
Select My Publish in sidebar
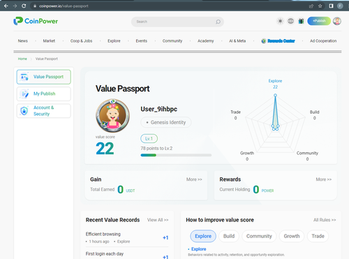tap(44, 94)
